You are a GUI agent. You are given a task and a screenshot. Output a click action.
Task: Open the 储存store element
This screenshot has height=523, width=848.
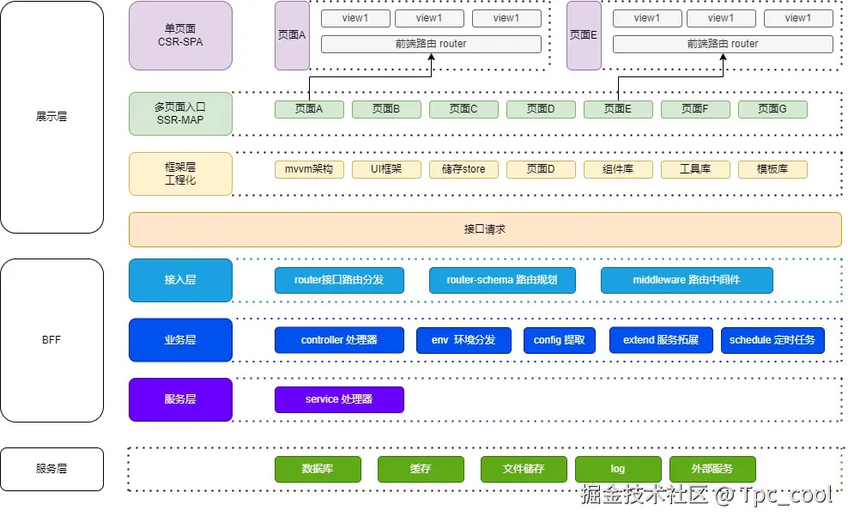(x=463, y=169)
